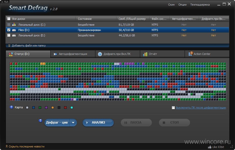This screenshot has width=235, height=150.
Task: Select the Локальный диск (E:) row name
Action: 32,35
